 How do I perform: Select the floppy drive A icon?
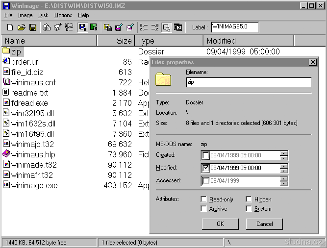click(83, 27)
